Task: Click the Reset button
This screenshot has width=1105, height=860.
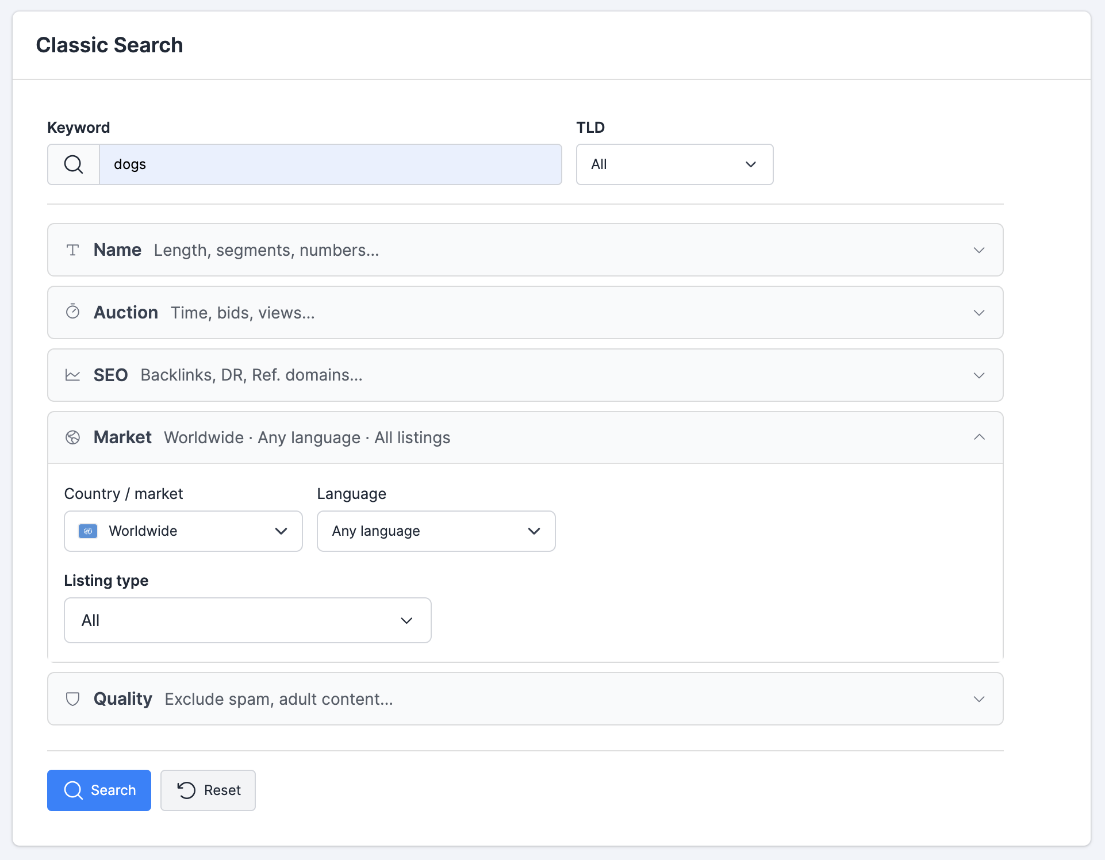Action: coord(208,790)
